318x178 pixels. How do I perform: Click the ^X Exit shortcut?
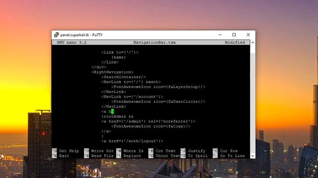coord(61,156)
